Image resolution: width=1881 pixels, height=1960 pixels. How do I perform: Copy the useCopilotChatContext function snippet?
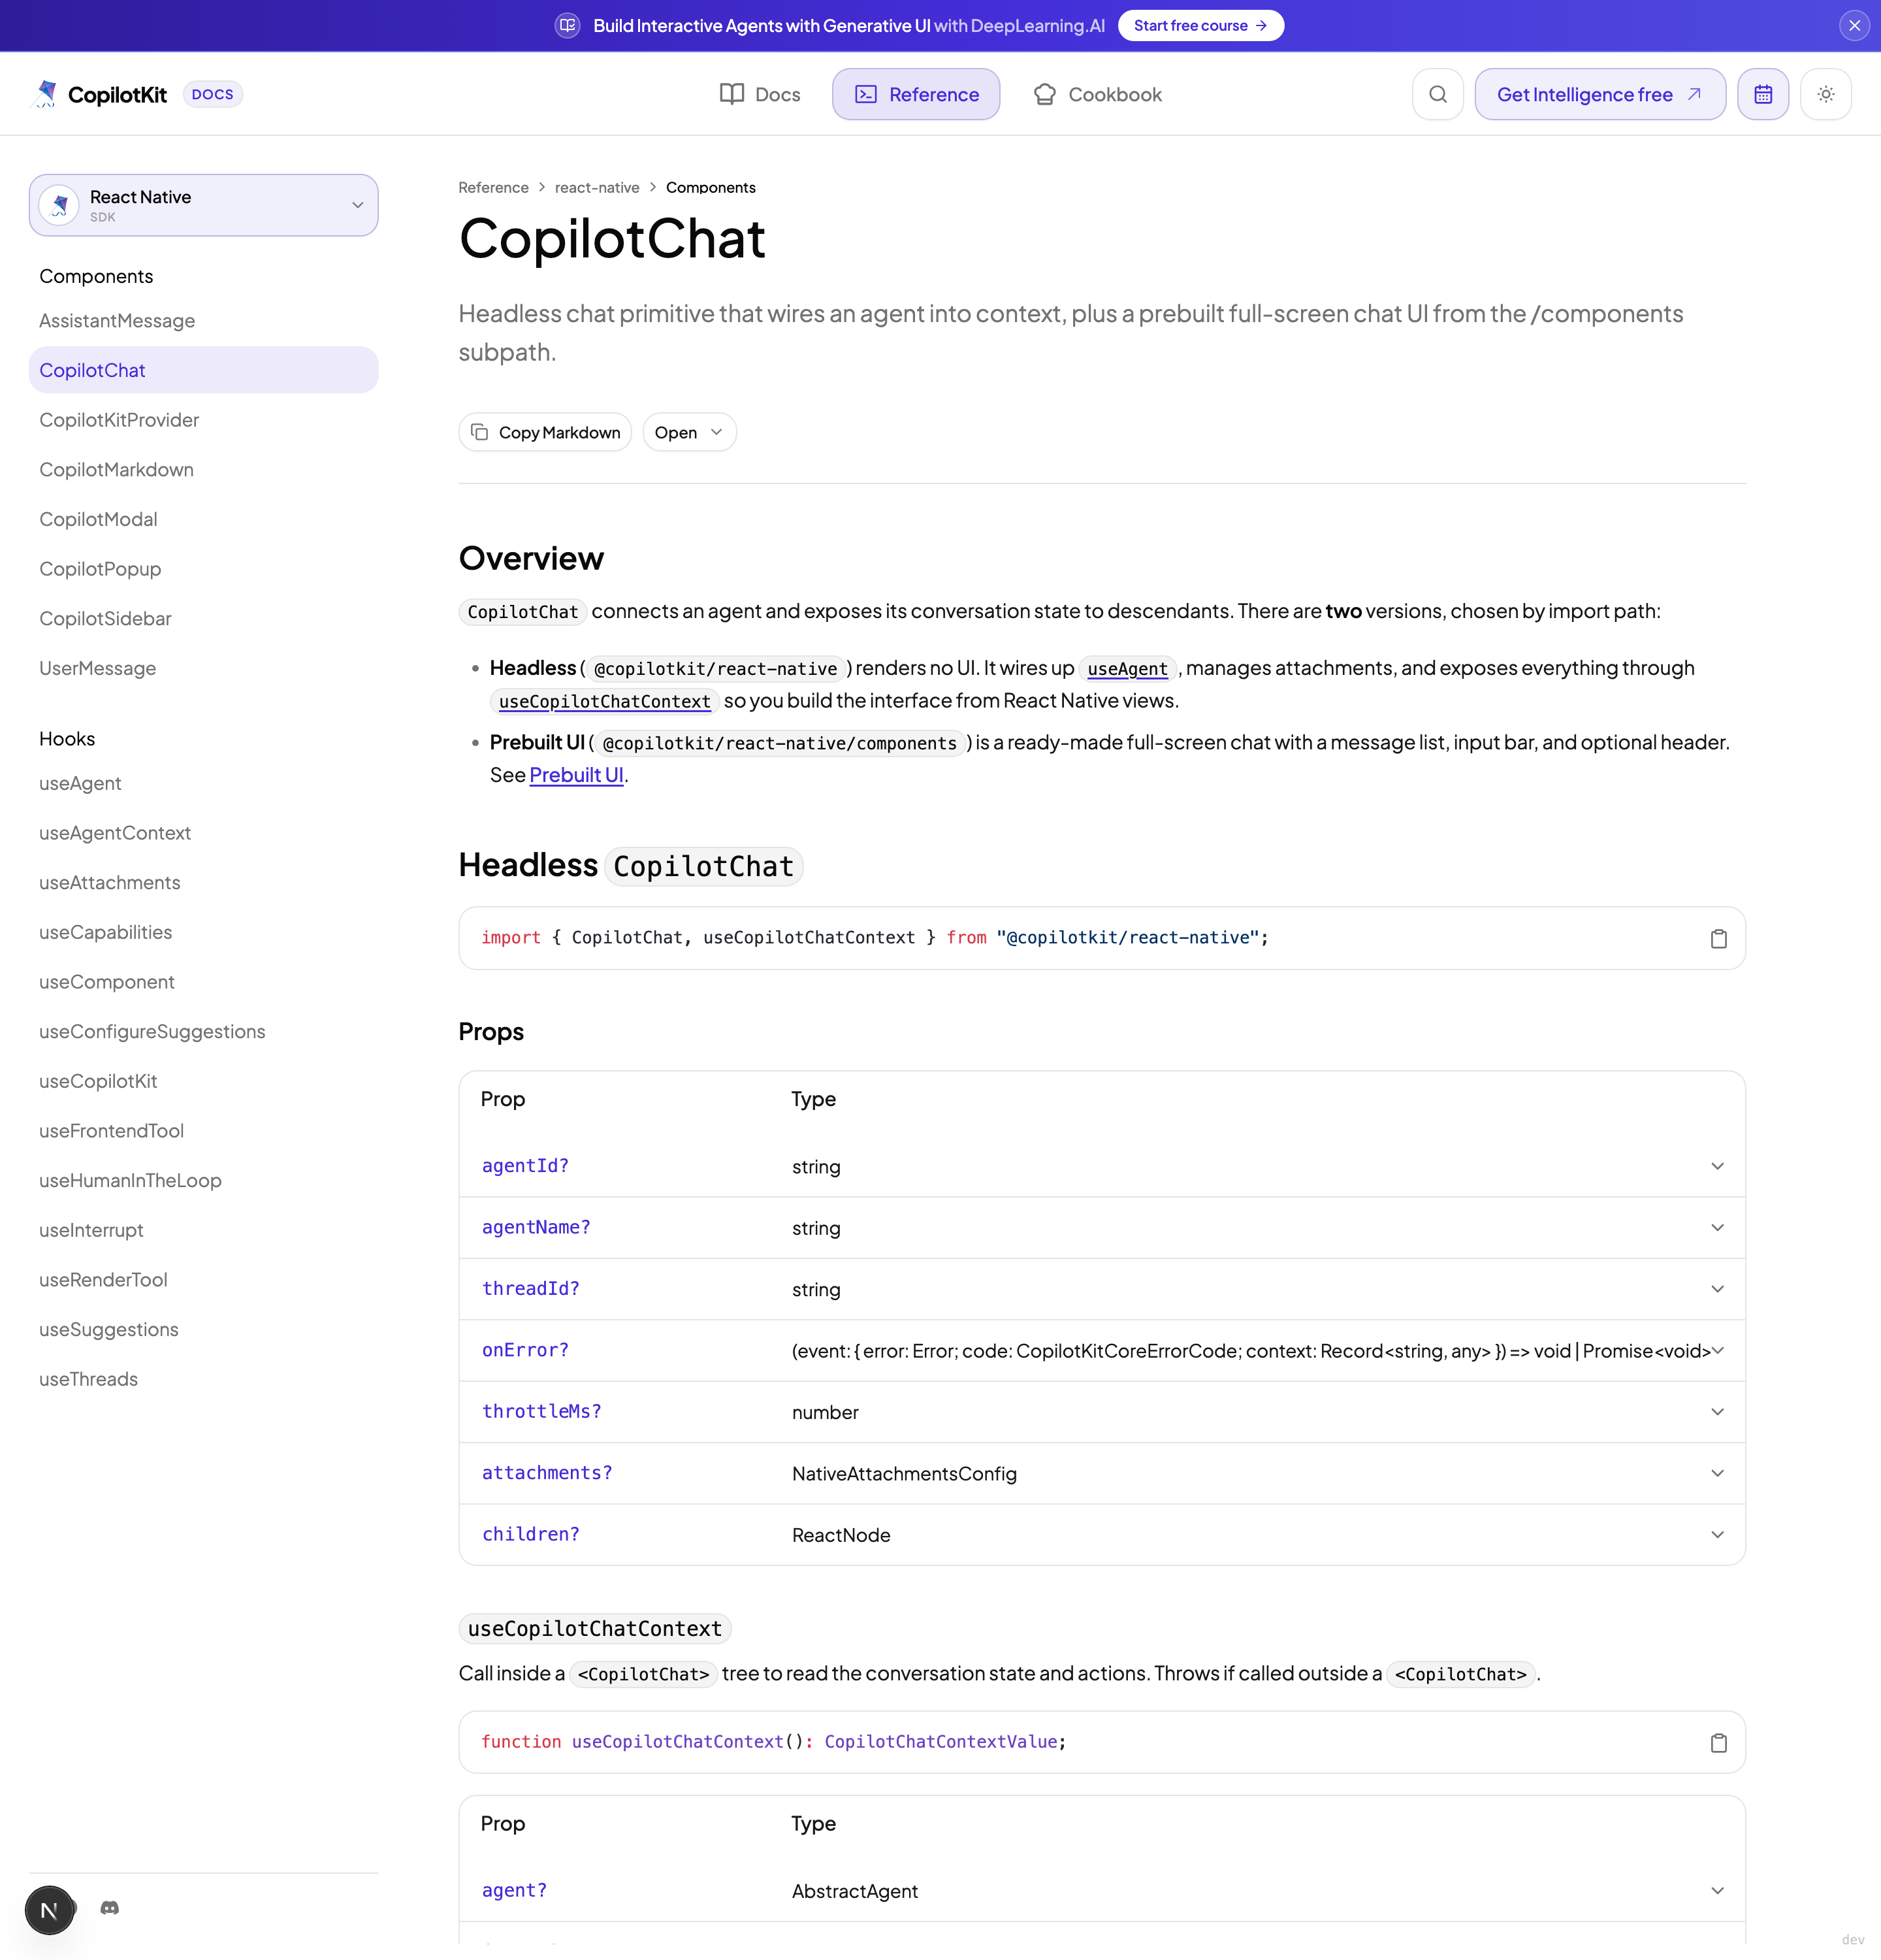point(1718,1743)
